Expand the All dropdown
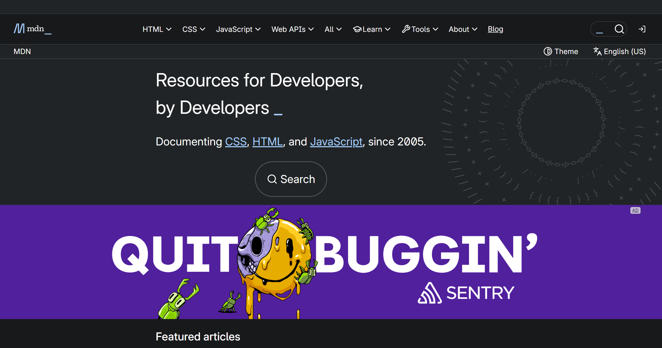 tap(333, 29)
